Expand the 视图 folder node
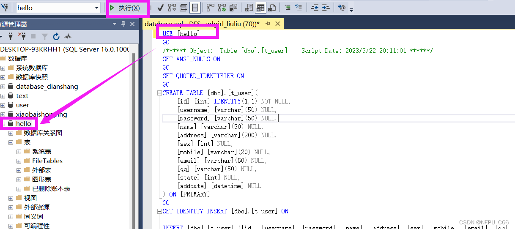The image size is (515, 229). click(11, 198)
